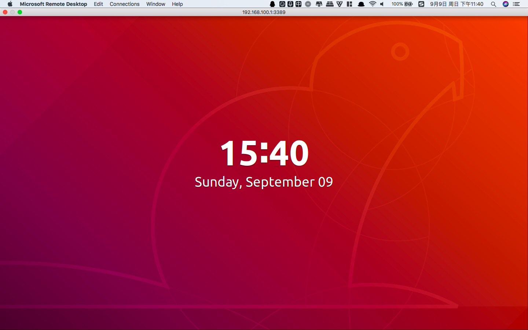This screenshot has height=330, width=528.
Task: Open Notification Center list icon
Action: pyautogui.click(x=516, y=4)
